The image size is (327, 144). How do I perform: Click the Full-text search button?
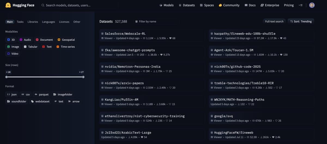[274, 21]
